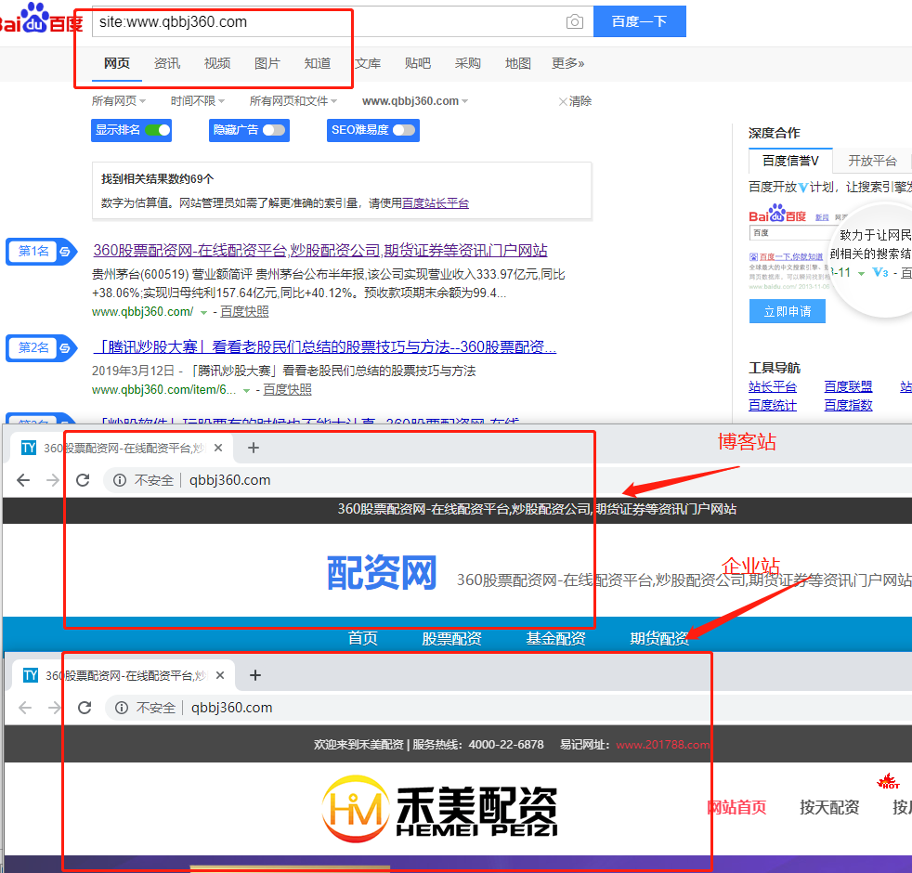Open dropdown arrow beside www.qbbj360.com/ result URL
The image size is (912, 873).
pyautogui.click(x=203, y=312)
